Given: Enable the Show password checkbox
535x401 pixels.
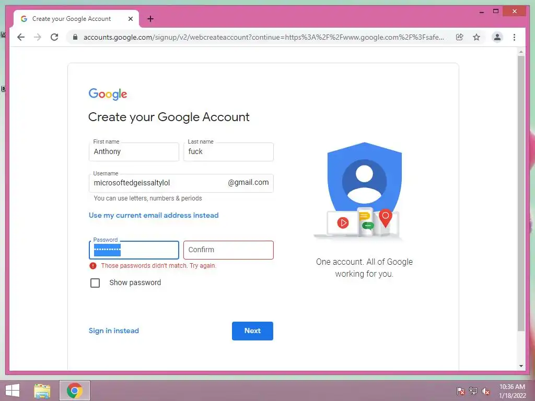Looking at the screenshot, I should pyautogui.click(x=95, y=283).
